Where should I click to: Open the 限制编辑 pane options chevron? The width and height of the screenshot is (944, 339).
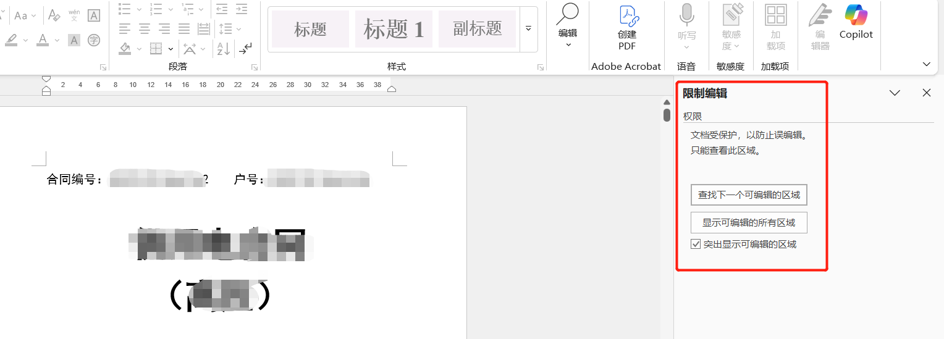(894, 93)
